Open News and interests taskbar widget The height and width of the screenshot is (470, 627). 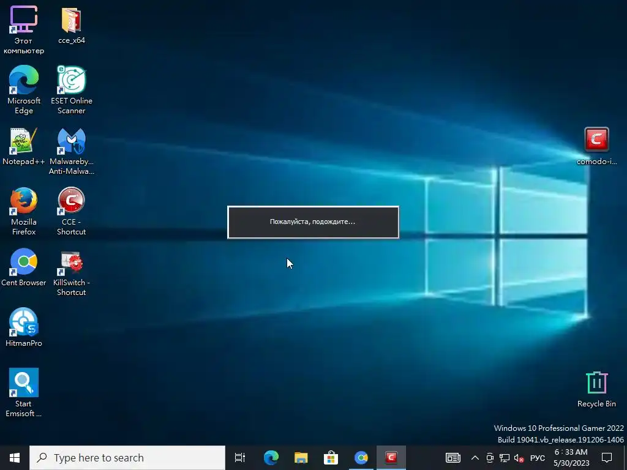[453, 458]
